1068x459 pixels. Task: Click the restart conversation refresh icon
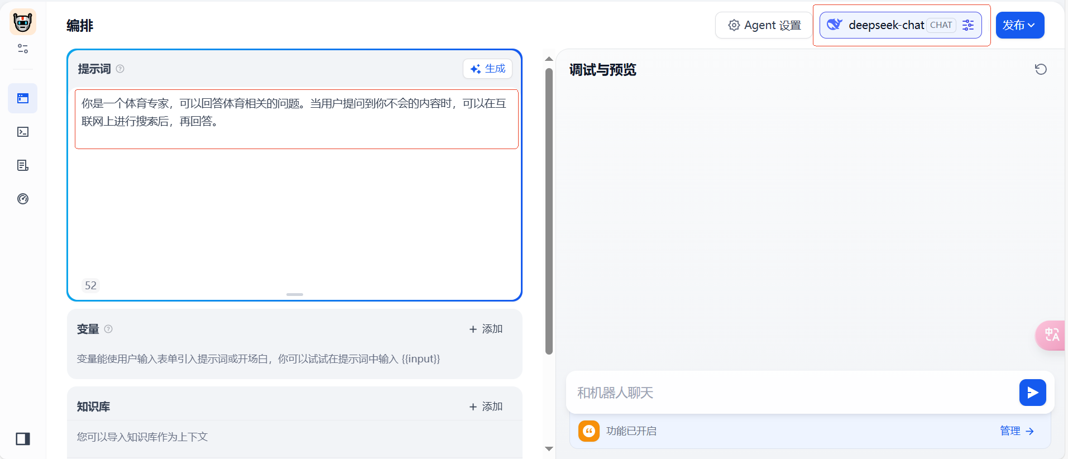click(x=1041, y=69)
